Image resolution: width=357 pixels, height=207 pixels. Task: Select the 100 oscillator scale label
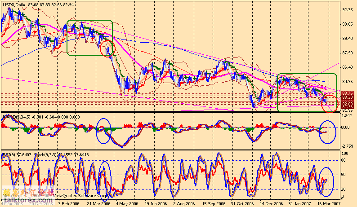point(345,154)
